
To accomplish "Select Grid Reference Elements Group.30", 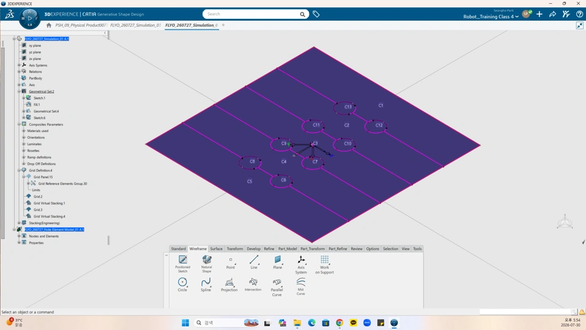I will (62, 184).
